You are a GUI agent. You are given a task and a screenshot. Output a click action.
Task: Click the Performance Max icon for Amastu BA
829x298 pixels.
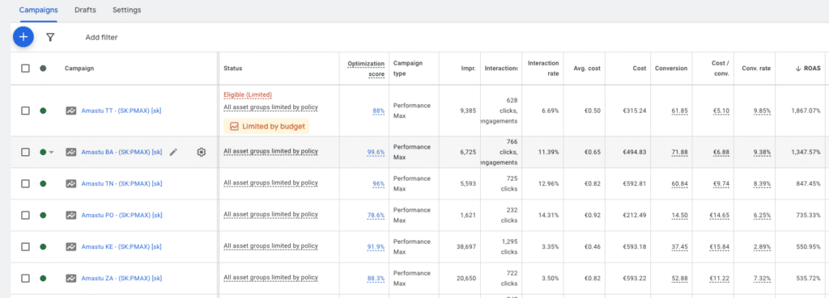(x=71, y=152)
